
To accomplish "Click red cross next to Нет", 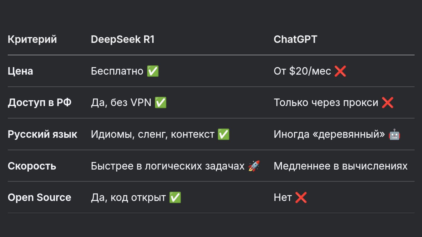I will click(x=301, y=197).
